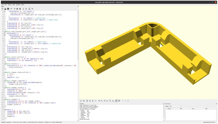Switch to the Right view icon
The height and width of the screenshot is (124, 218).
99,101
